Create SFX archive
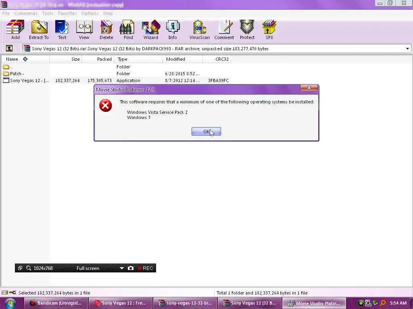 tap(269, 30)
